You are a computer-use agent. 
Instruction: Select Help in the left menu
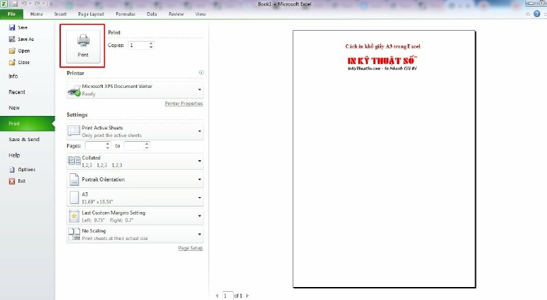click(x=14, y=155)
